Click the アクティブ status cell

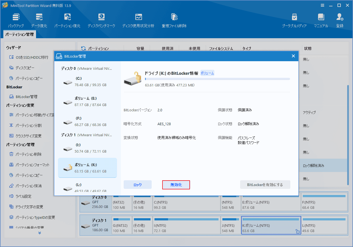coord(309,112)
